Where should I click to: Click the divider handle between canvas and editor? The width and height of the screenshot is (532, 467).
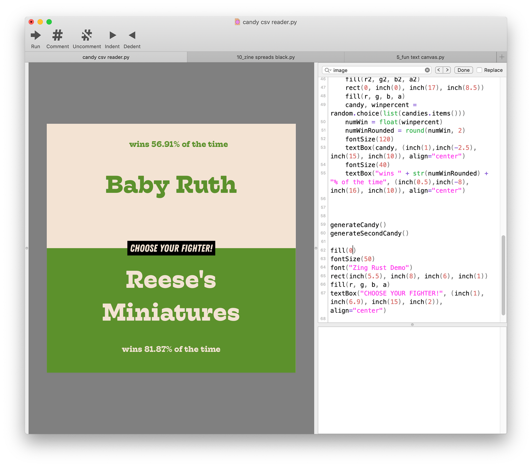[x=316, y=248]
